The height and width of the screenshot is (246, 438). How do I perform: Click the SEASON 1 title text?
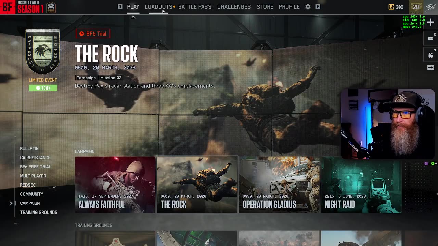click(x=30, y=9)
